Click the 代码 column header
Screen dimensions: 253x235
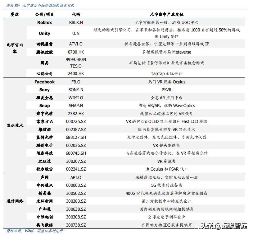click(76, 14)
